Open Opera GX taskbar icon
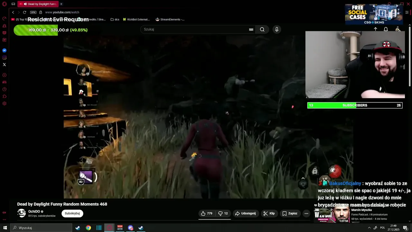The height and width of the screenshot is (232, 412). [x=109, y=228]
